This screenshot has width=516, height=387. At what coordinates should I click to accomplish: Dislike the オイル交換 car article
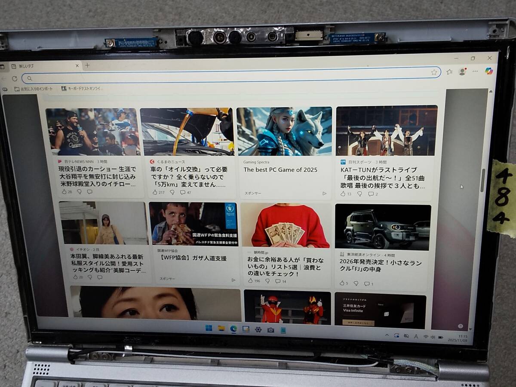(172, 192)
